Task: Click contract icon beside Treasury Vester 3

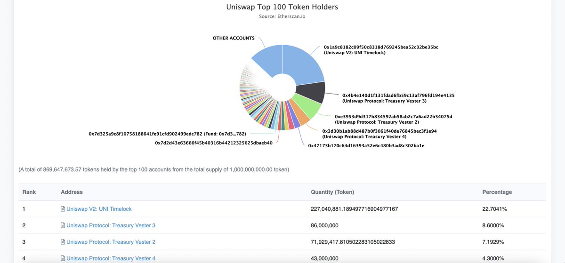Action: [63, 225]
